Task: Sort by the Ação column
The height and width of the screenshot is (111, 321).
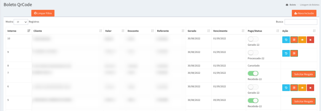Action: click(299, 31)
